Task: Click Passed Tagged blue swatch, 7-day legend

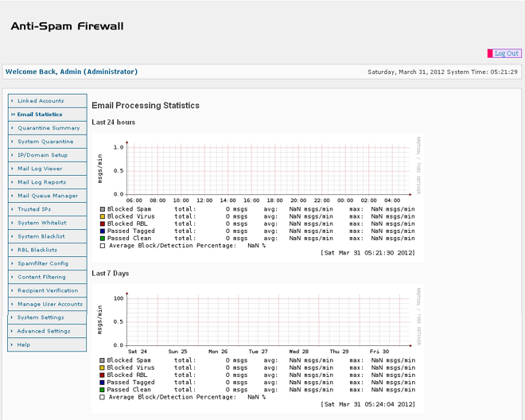Action: tap(102, 383)
